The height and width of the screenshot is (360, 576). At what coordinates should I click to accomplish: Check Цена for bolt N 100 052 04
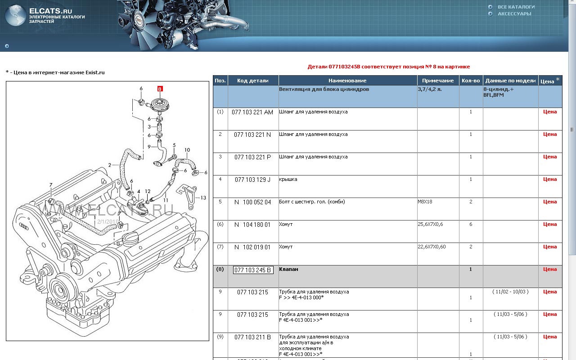(549, 202)
